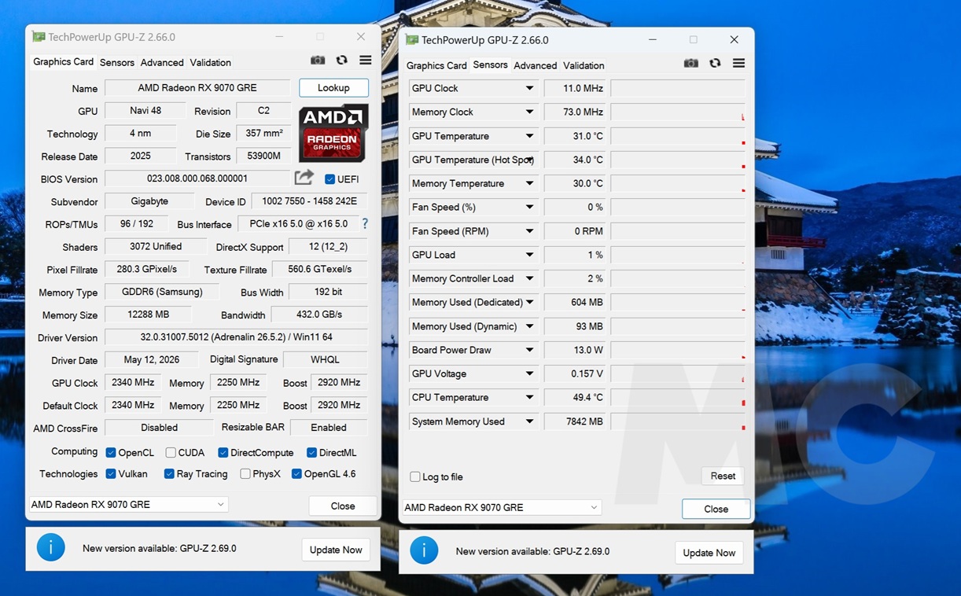The image size is (961, 596).
Task: Open hamburger menu in left GPU-Z window
Action: tap(366, 61)
